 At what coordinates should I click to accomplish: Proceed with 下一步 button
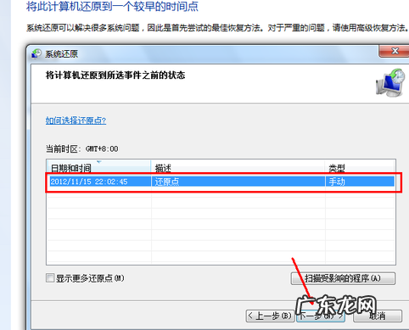(320, 316)
